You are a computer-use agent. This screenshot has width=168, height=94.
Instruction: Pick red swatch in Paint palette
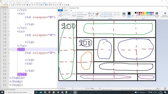pos(141,13)
